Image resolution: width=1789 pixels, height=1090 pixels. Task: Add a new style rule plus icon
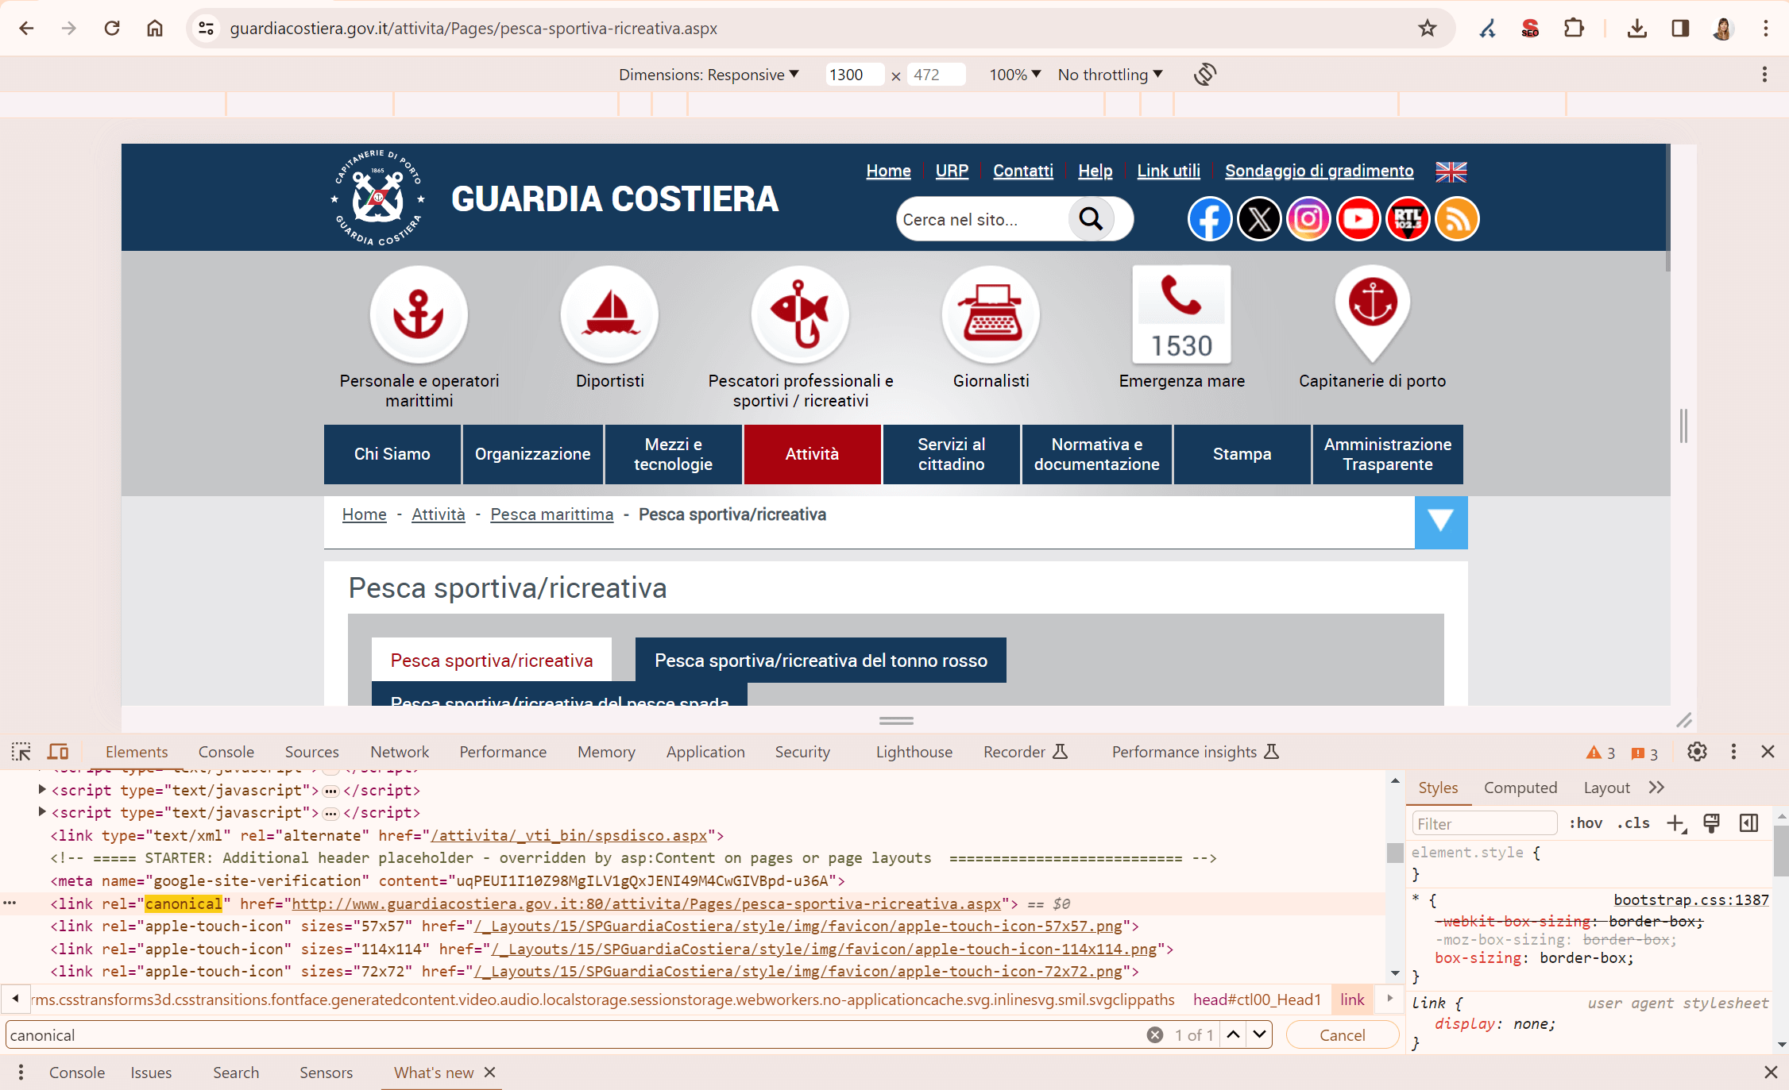(x=1675, y=823)
